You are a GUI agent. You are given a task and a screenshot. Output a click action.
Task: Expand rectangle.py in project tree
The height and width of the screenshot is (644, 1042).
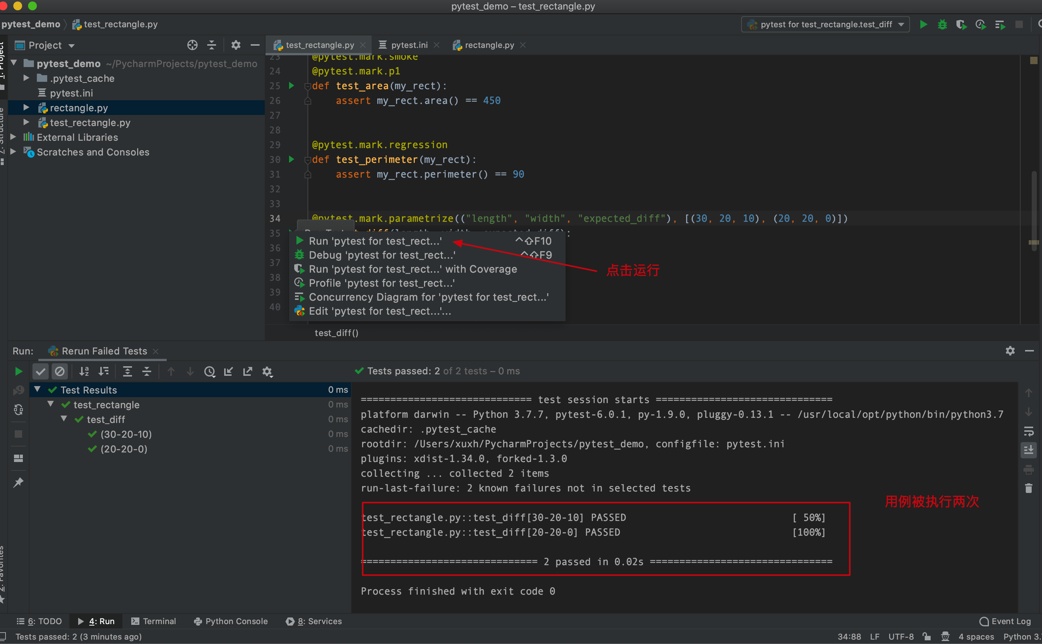[x=27, y=107]
